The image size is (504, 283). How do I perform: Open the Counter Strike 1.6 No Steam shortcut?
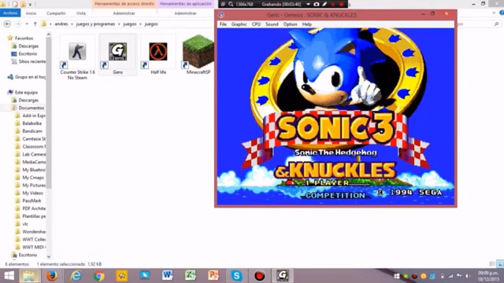[x=77, y=58]
